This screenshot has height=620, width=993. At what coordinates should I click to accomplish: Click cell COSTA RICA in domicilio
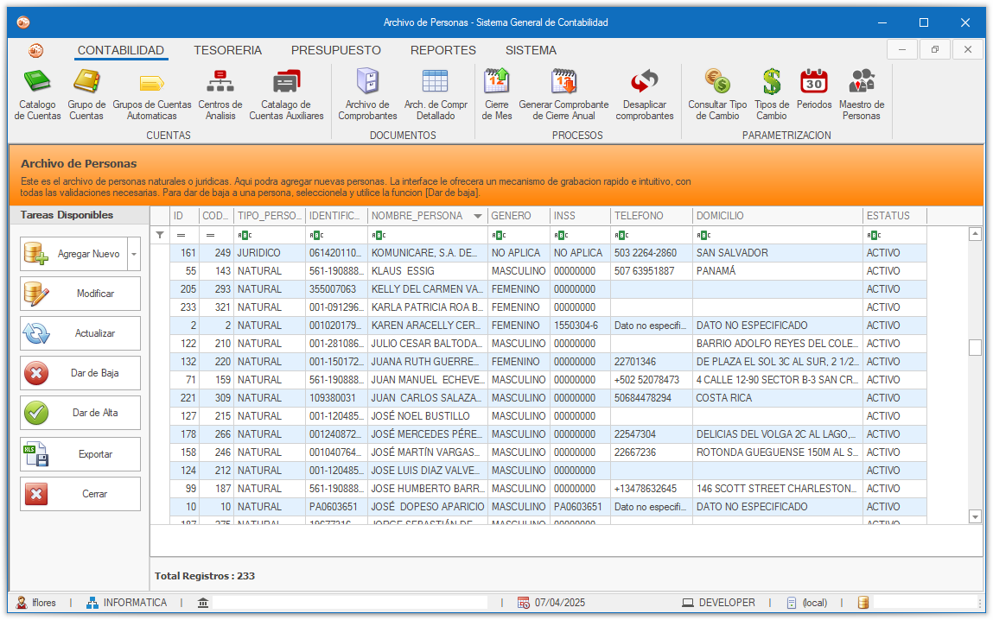(778, 398)
